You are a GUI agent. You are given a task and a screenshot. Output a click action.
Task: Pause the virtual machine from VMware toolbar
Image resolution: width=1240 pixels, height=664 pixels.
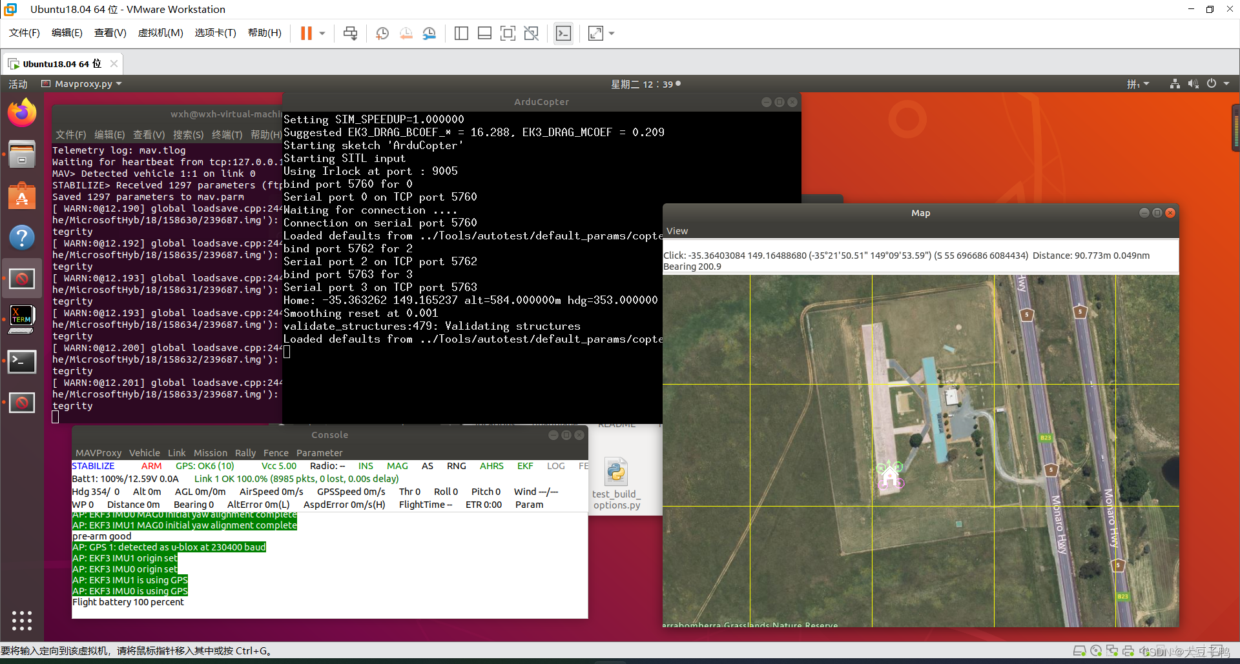[x=306, y=33]
